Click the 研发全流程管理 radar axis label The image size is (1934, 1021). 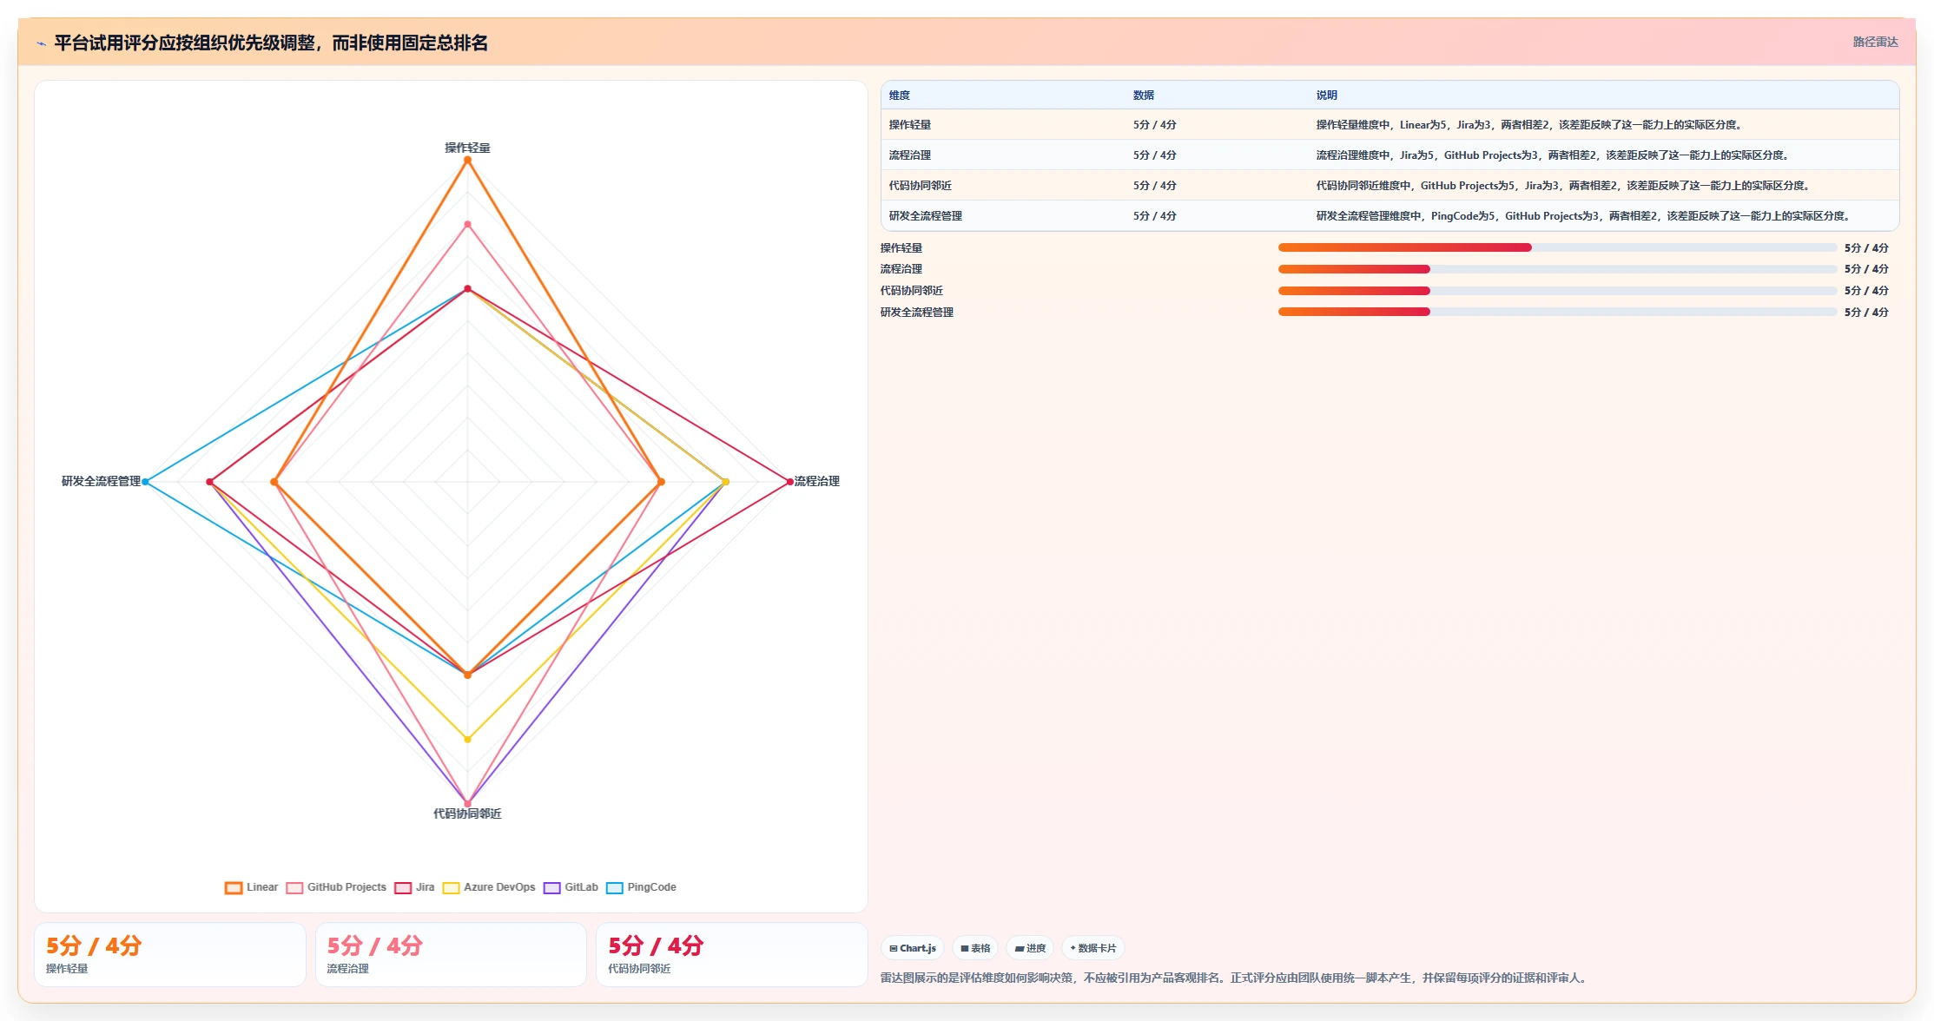coord(101,481)
